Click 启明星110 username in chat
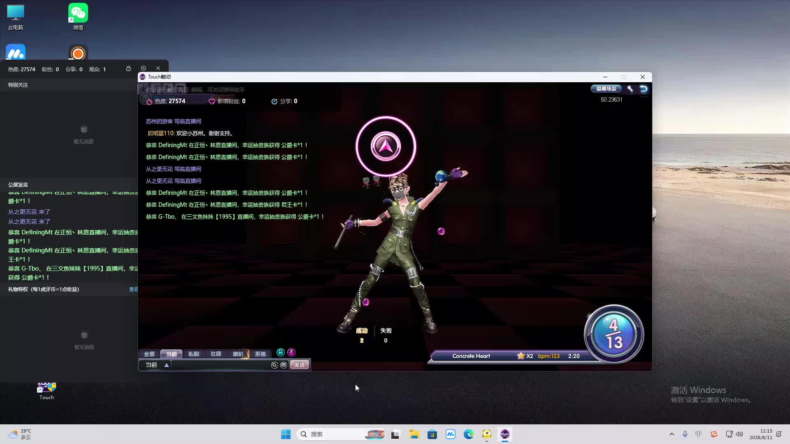790x444 pixels. [x=161, y=133]
